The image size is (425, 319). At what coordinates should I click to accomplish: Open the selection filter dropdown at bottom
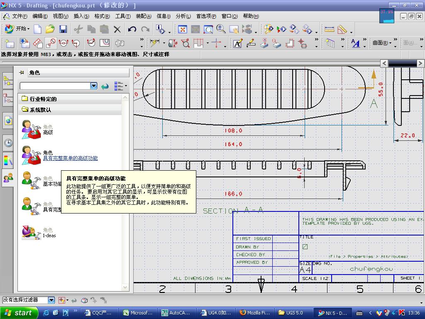click(51, 300)
